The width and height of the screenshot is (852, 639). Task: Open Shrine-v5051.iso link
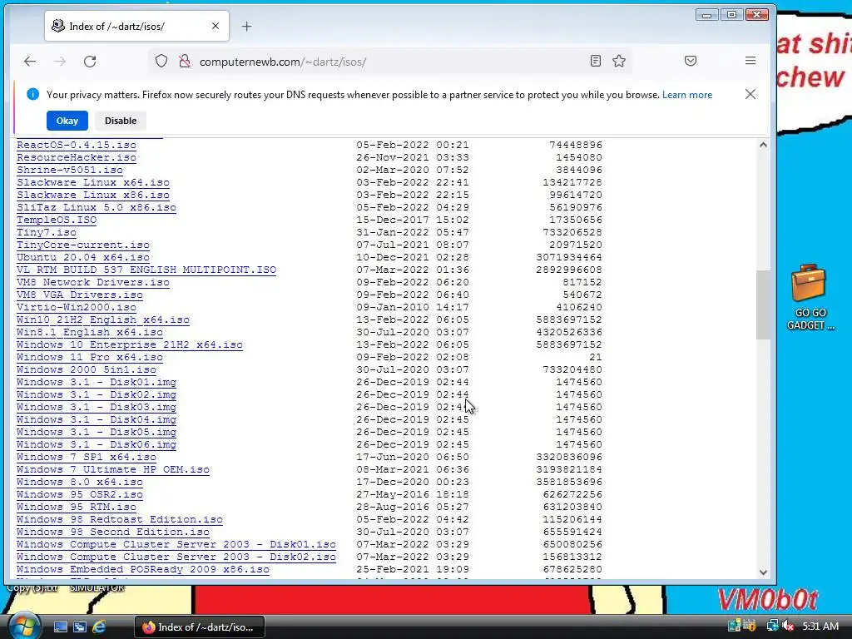pos(70,170)
